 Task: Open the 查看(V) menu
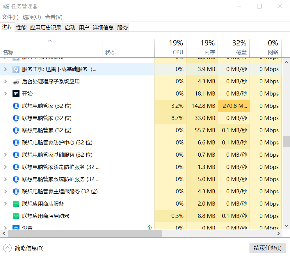(54, 17)
